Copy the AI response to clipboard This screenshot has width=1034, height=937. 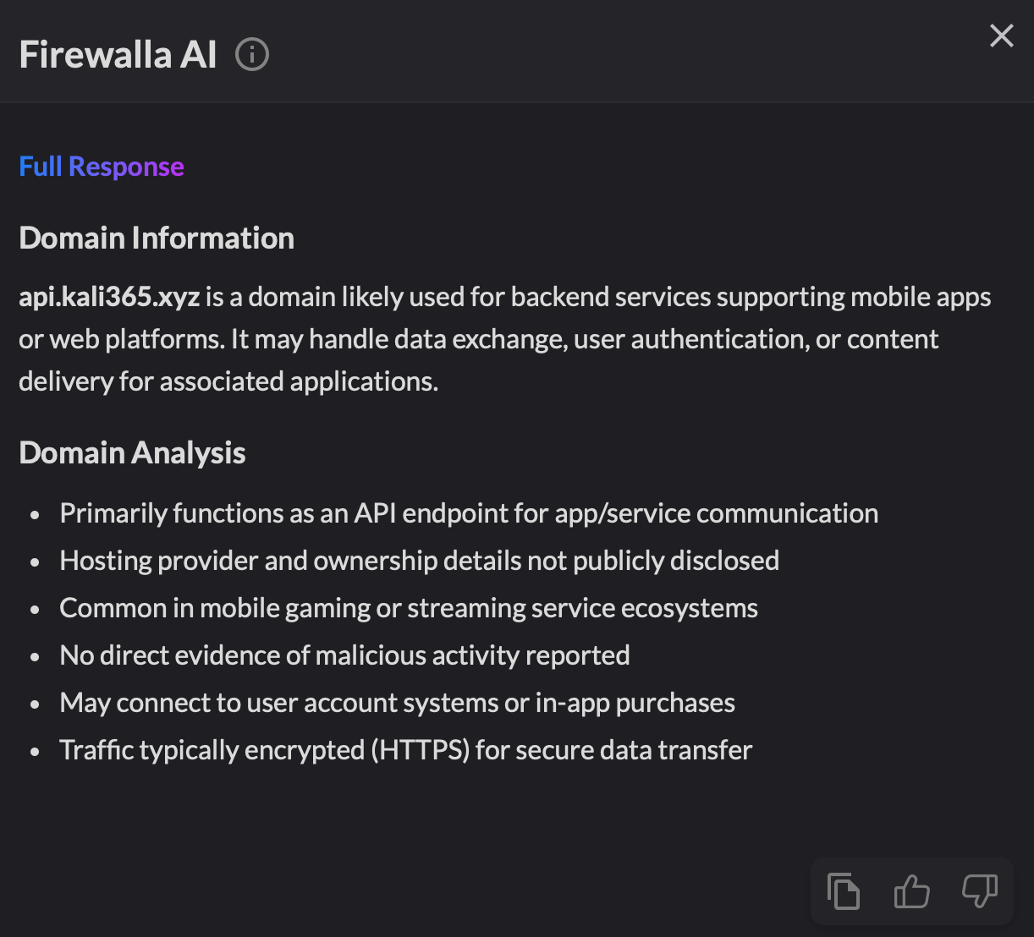[x=844, y=891]
